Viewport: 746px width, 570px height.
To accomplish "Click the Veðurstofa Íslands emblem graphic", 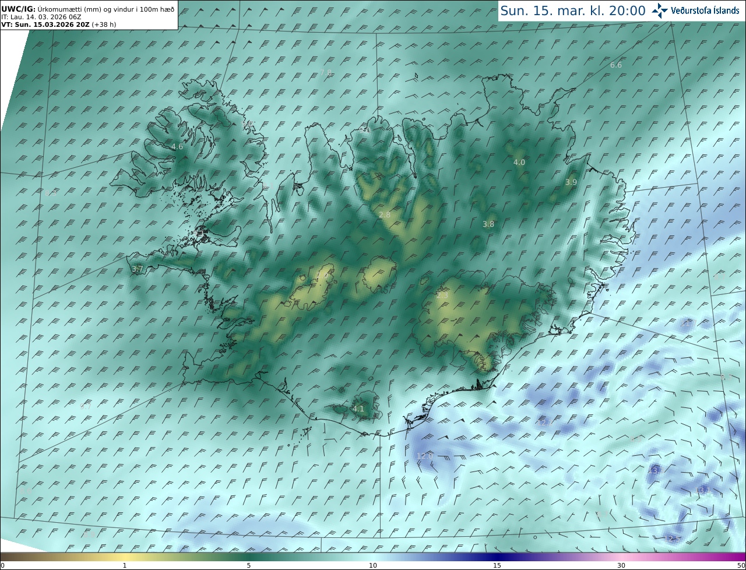I will click(660, 10).
